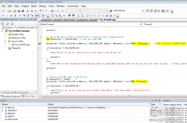This screenshot has height=123, width=187.
Task: Open the IoPortWrite find dropdown
Action: [143, 11]
